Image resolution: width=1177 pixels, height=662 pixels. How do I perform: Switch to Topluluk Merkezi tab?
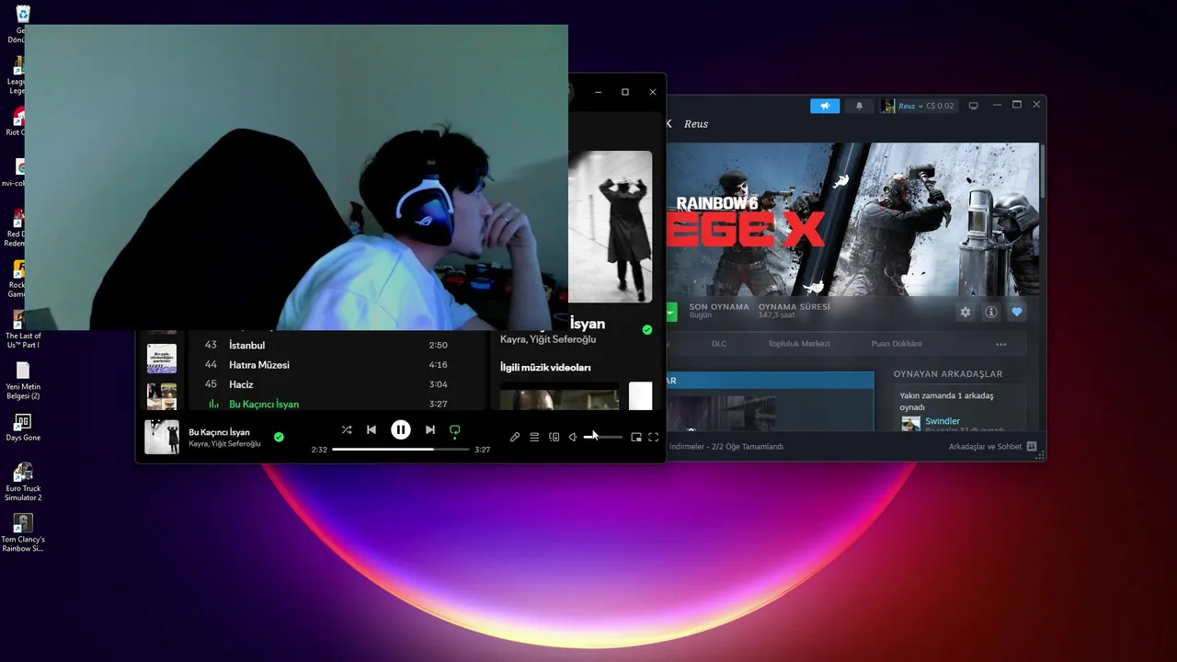click(799, 344)
